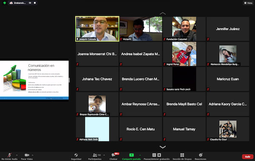Select Andrea Isabel Zapata M... tile
The height and width of the screenshot is (161, 255).
[x=141, y=54]
